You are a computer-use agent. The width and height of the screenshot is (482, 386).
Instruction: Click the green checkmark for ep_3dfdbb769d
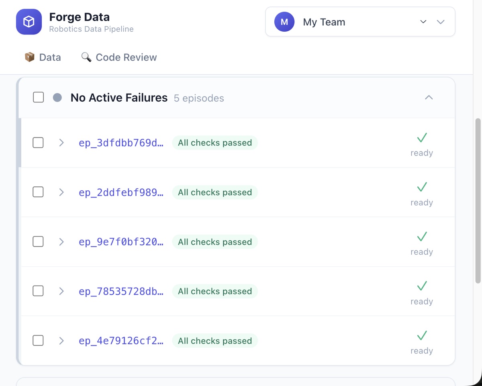pos(422,138)
